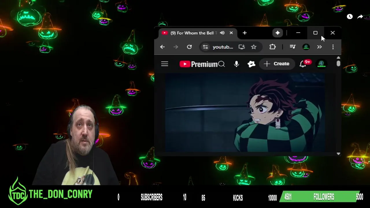The width and height of the screenshot is (370, 208).
Task: Close the For Whom the Bell tab
Action: coord(231,33)
